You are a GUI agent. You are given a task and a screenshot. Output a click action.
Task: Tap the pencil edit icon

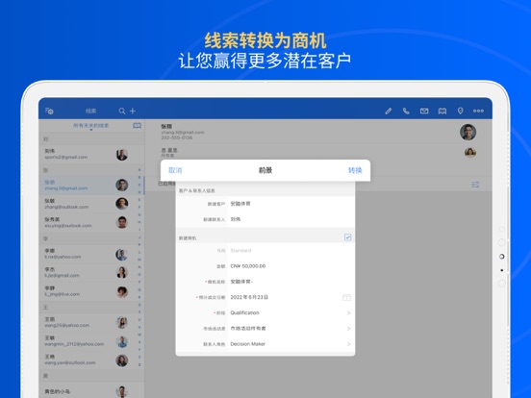tap(388, 111)
